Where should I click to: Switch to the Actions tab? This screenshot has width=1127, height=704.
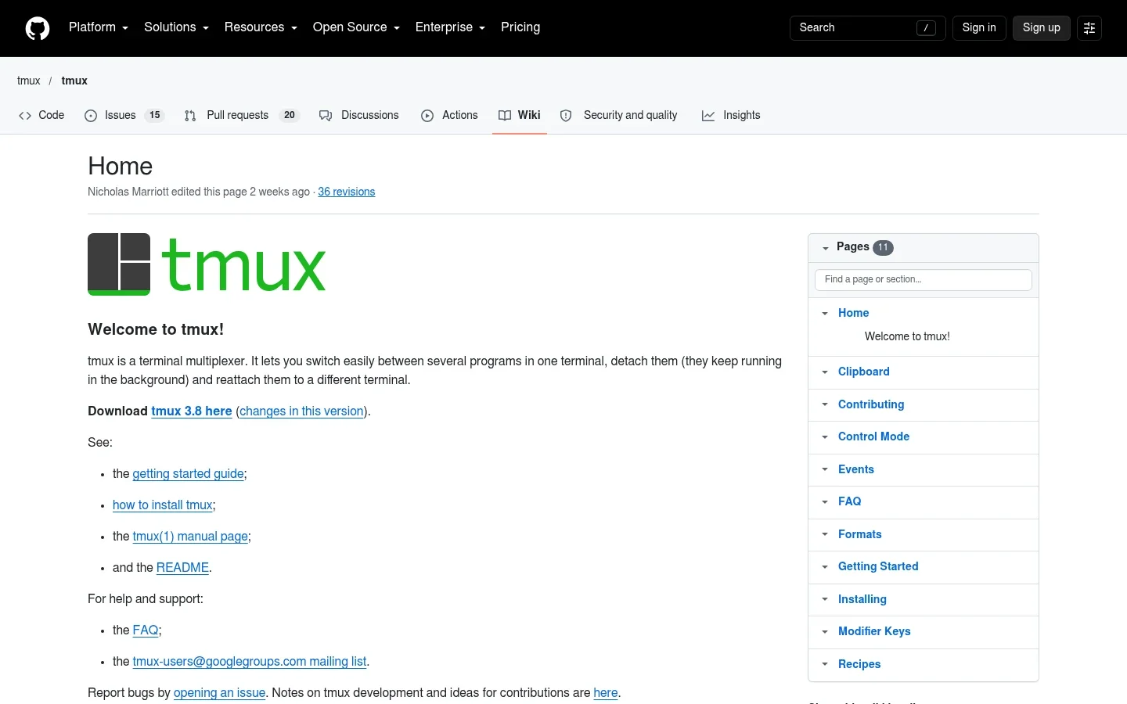449,115
